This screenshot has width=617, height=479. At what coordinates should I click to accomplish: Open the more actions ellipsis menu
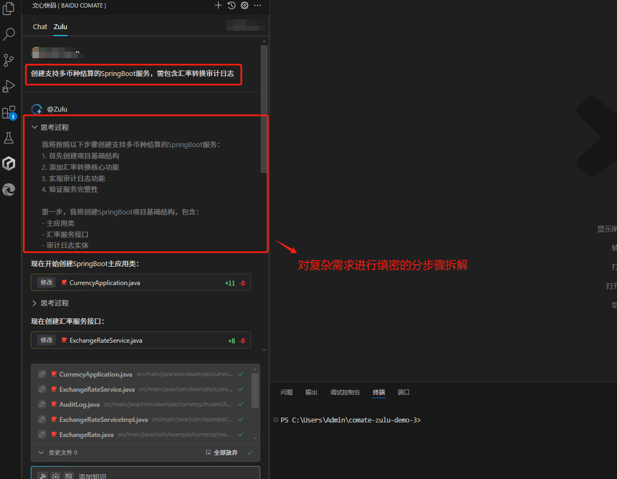click(x=257, y=5)
